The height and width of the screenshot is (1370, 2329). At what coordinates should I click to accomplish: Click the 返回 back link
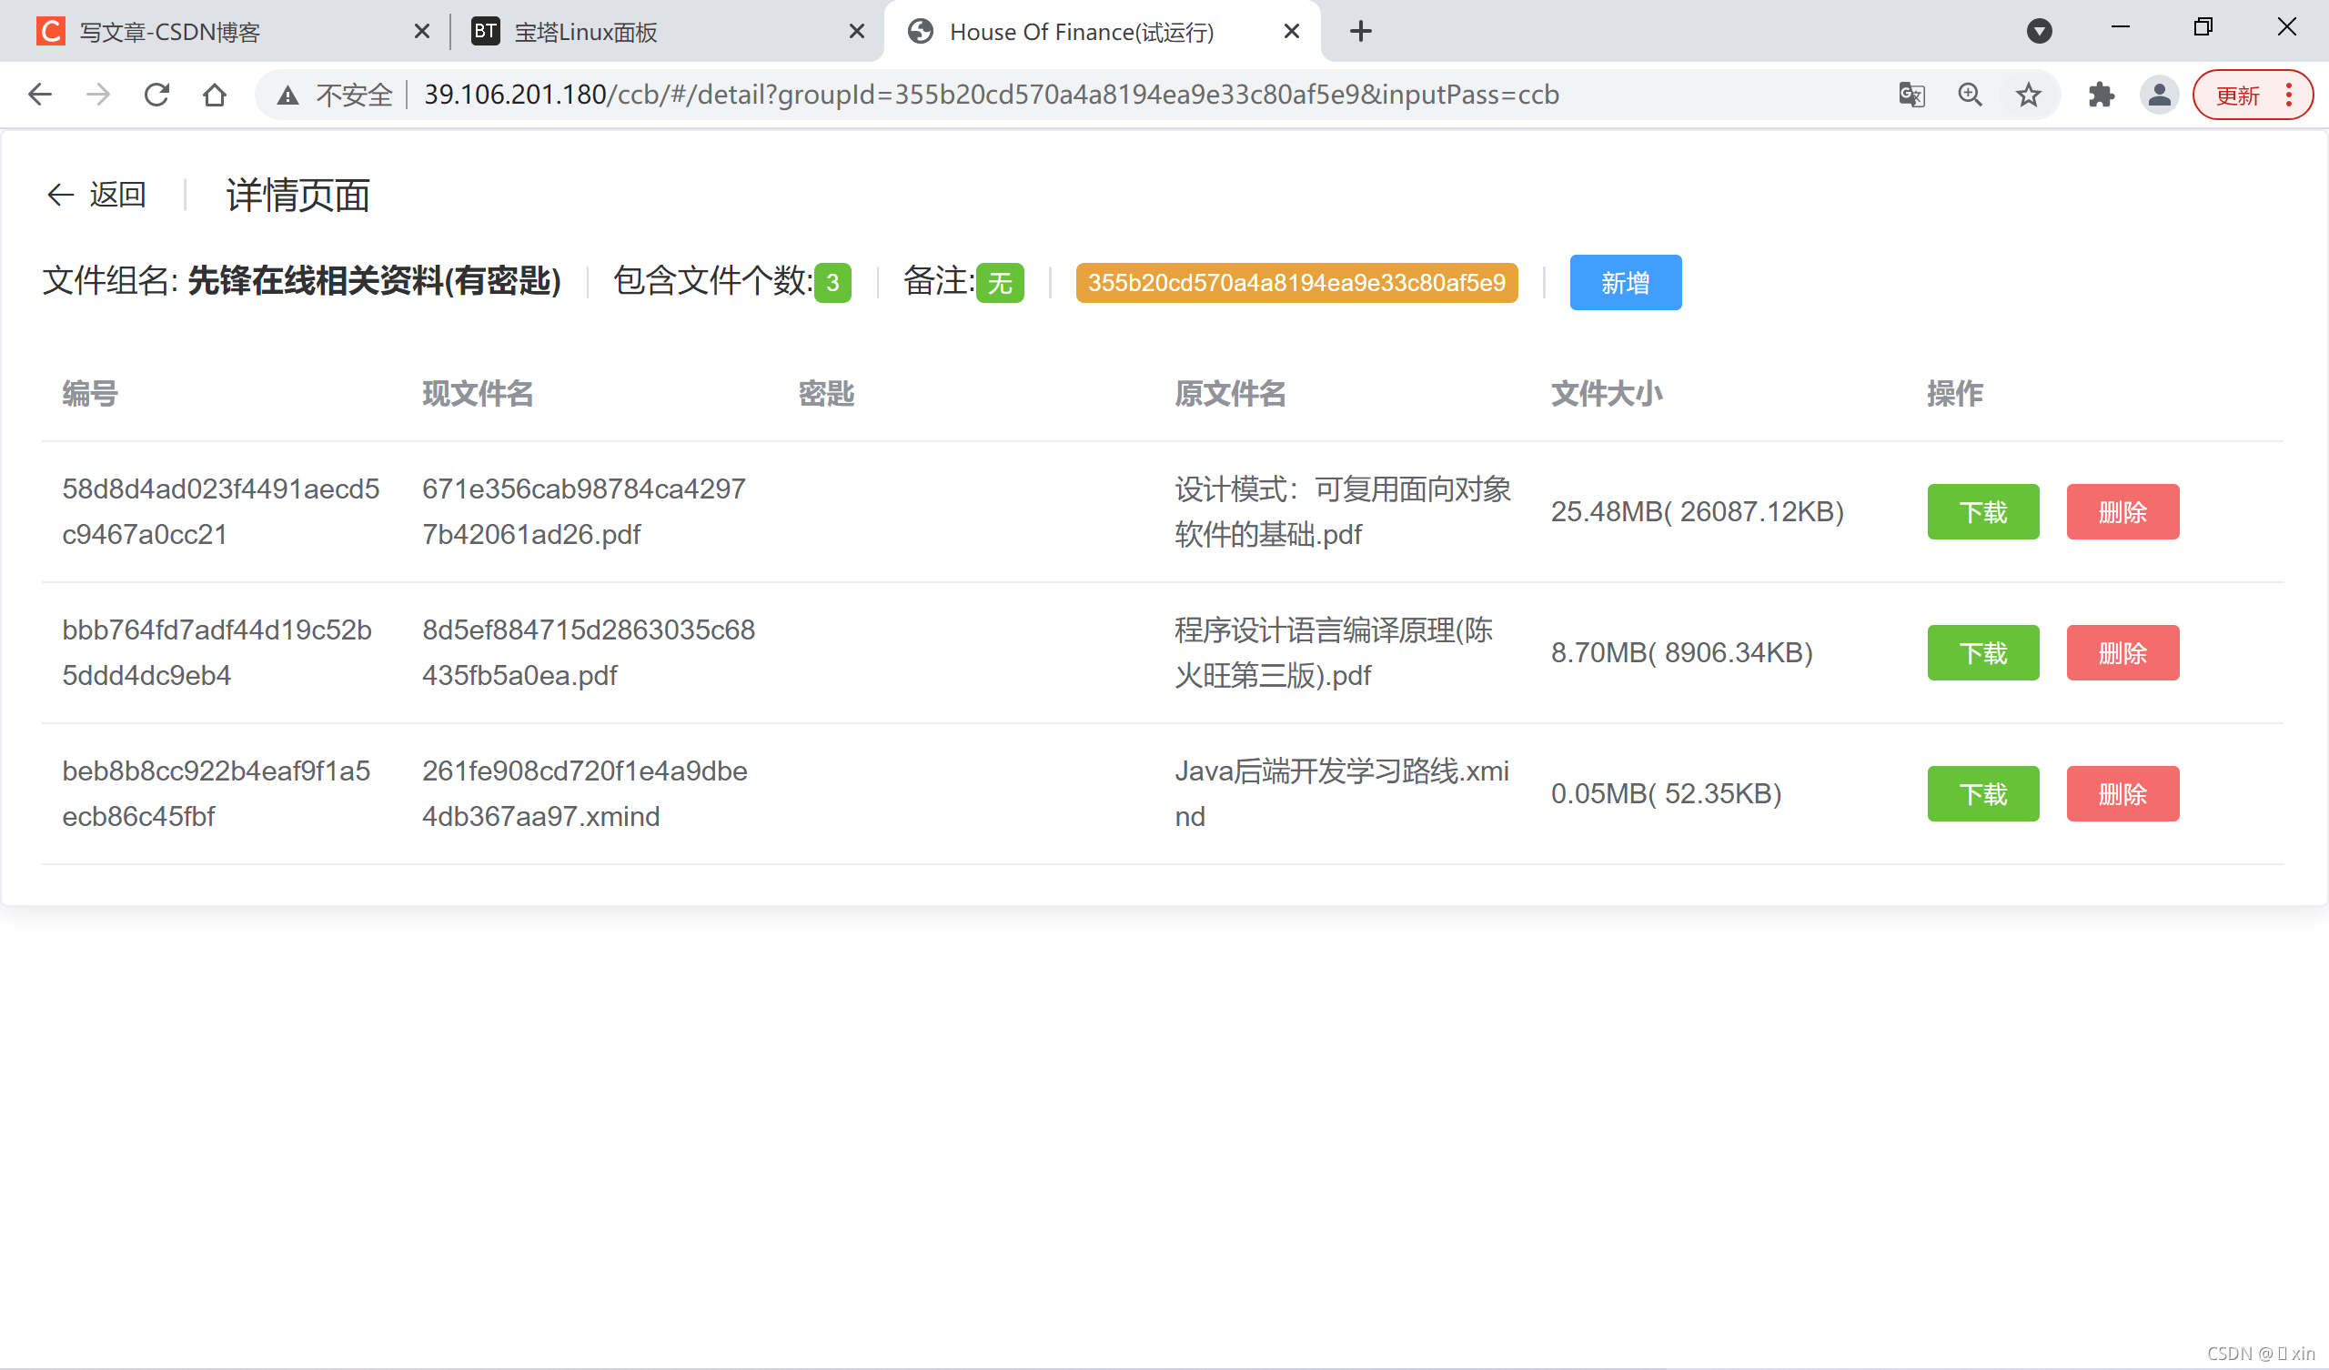point(98,195)
